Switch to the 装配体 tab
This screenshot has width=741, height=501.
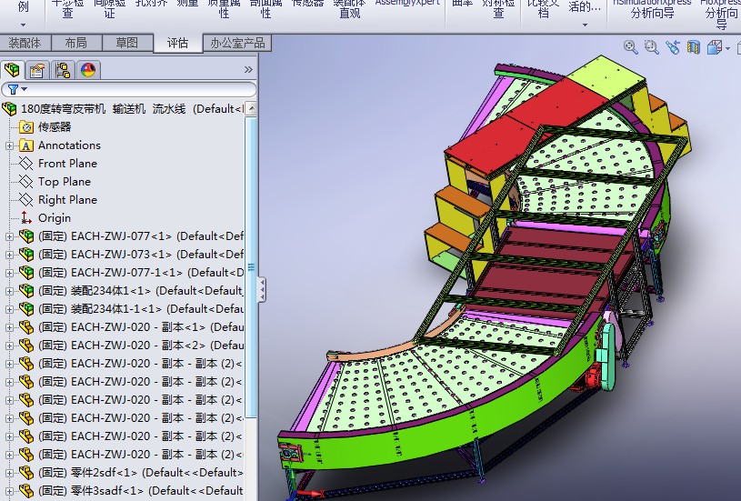[x=25, y=43]
